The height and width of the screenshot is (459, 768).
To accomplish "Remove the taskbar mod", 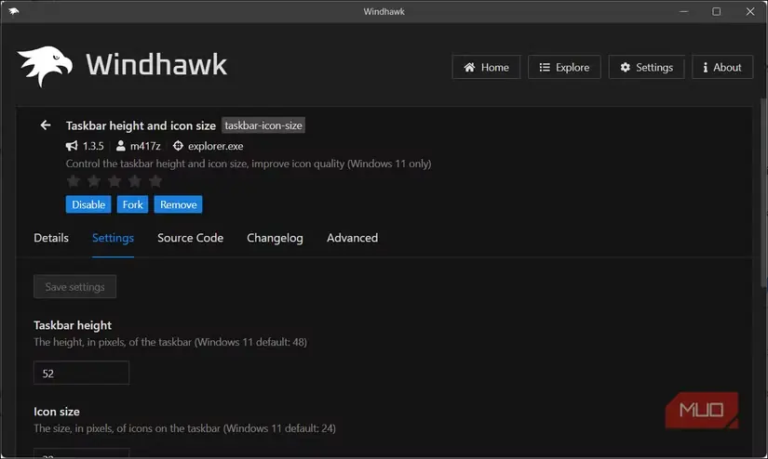I will coord(179,204).
